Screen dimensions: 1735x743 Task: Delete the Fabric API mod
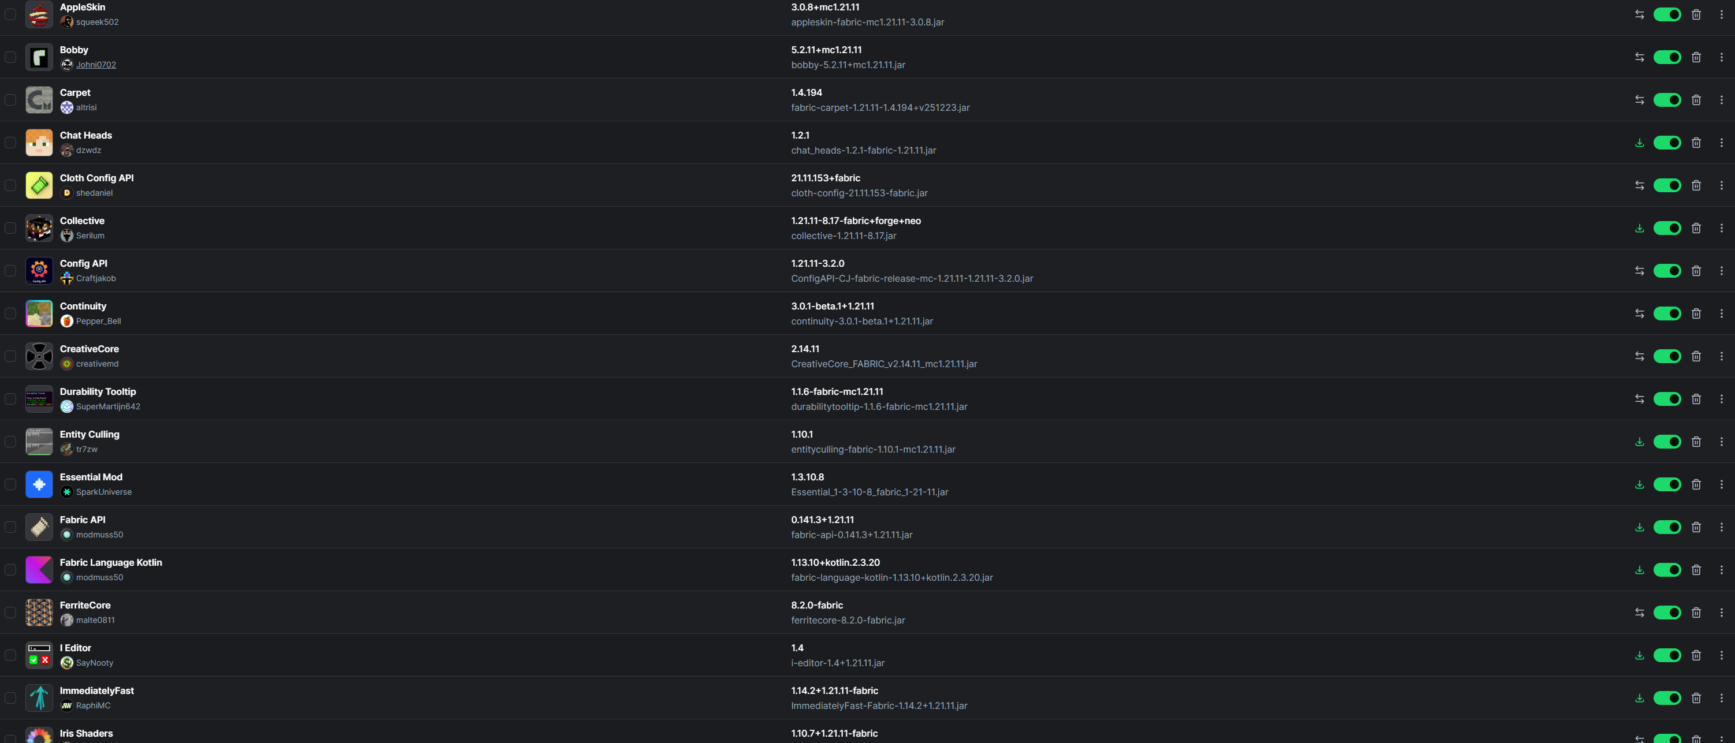[x=1696, y=527]
